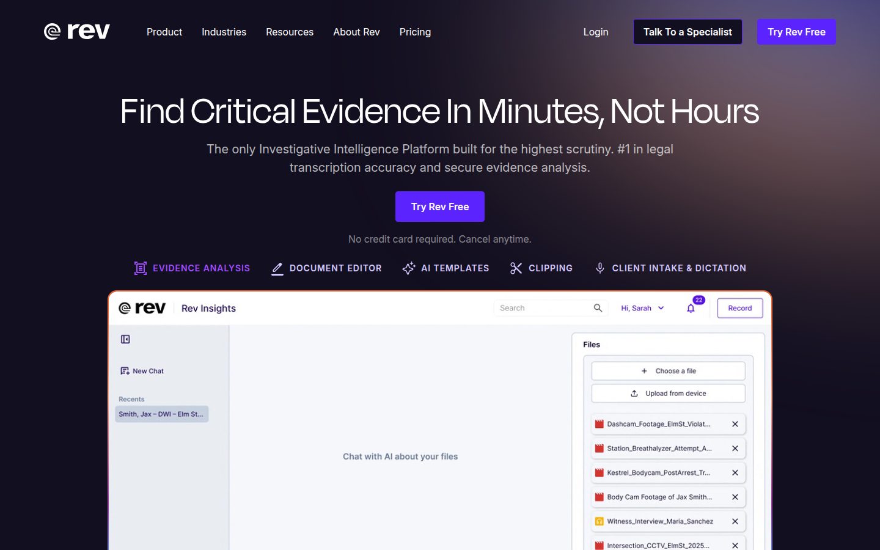880x550 pixels.
Task: Select the Witness_Interview_Maria_Sanchez file name
Action: click(x=660, y=521)
